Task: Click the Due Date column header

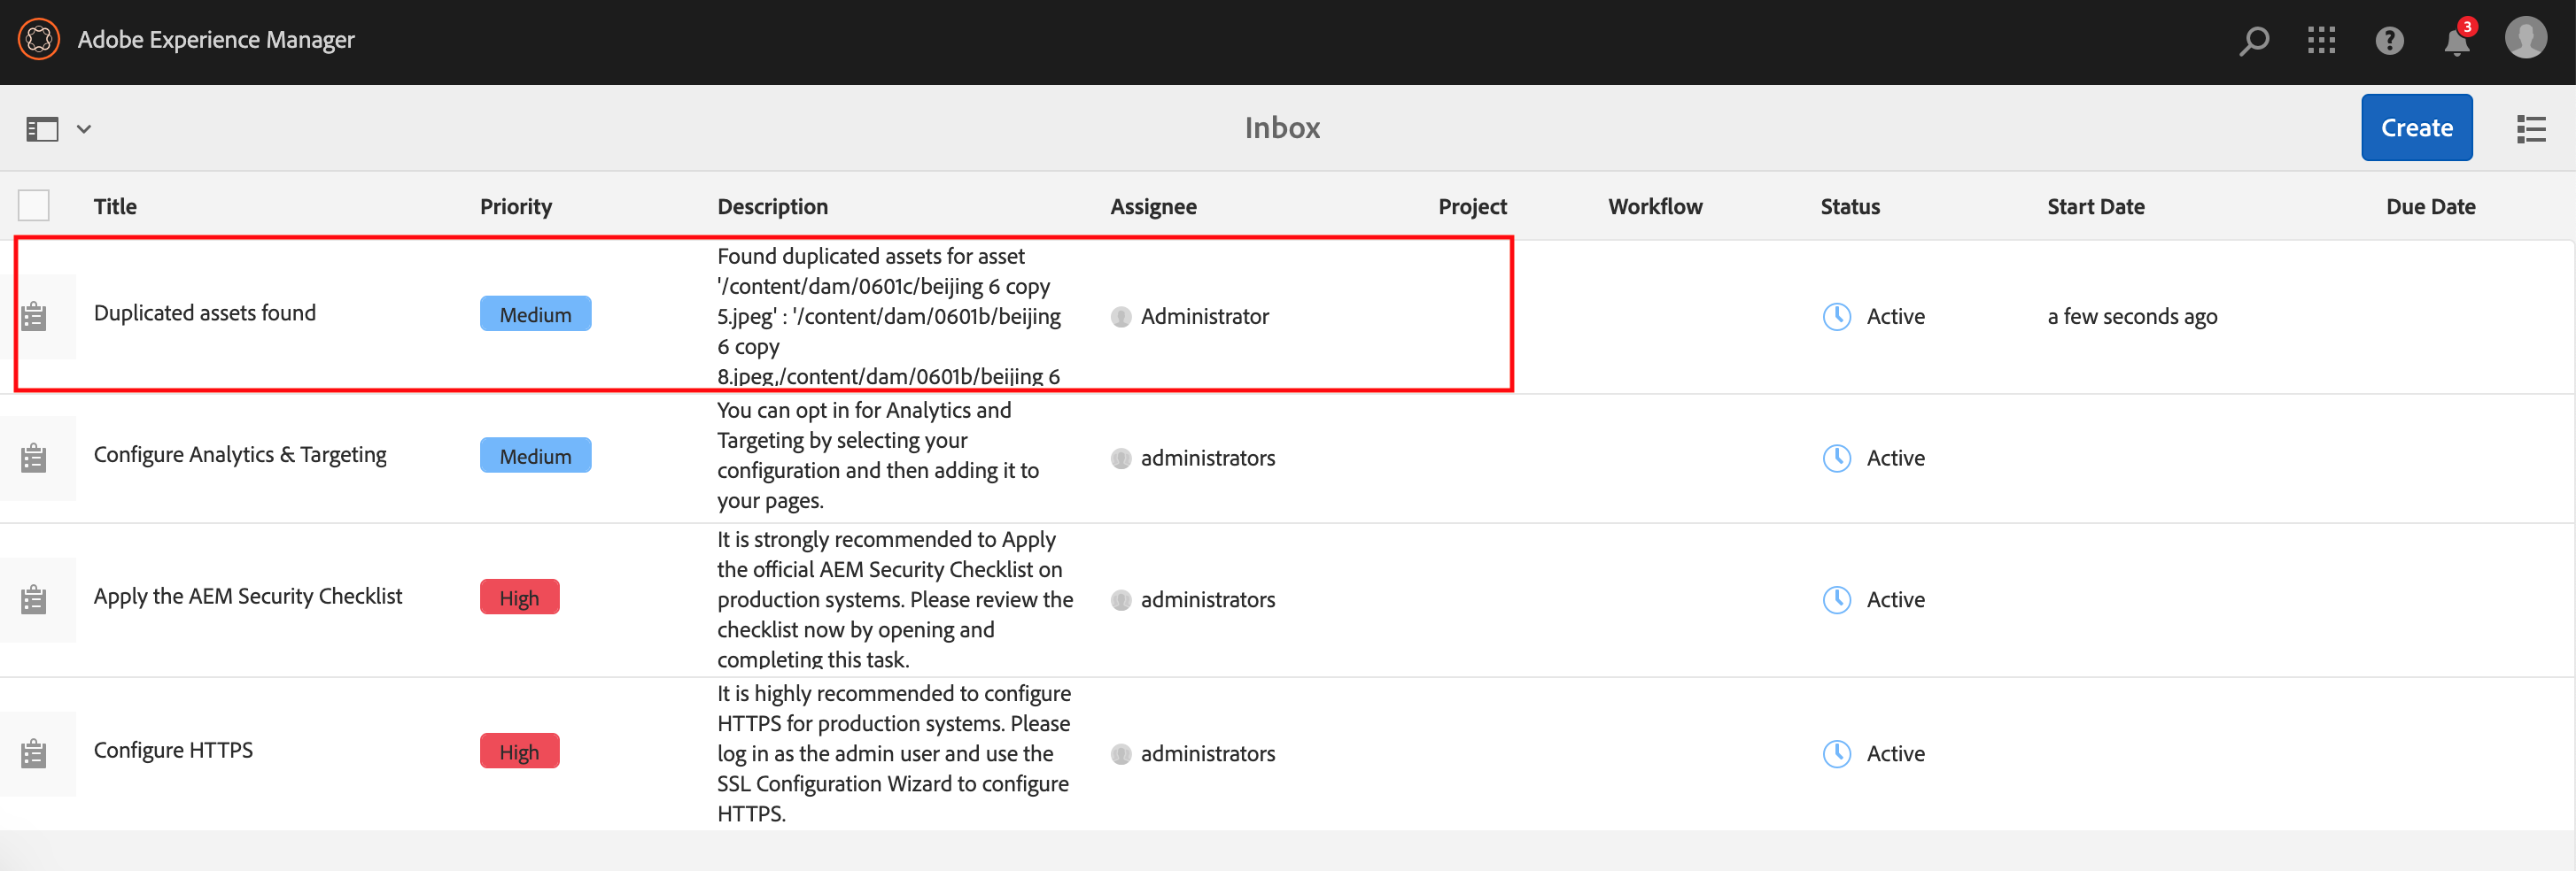Action: pyautogui.click(x=2430, y=207)
